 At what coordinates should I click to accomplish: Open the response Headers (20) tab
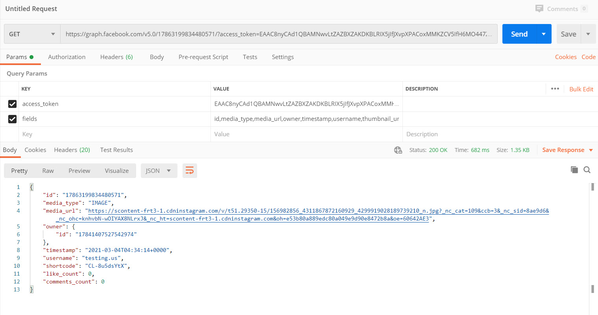tap(72, 150)
